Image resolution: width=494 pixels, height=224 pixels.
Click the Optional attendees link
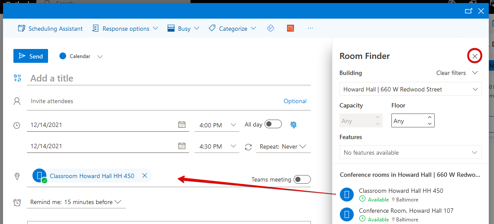pyautogui.click(x=295, y=101)
